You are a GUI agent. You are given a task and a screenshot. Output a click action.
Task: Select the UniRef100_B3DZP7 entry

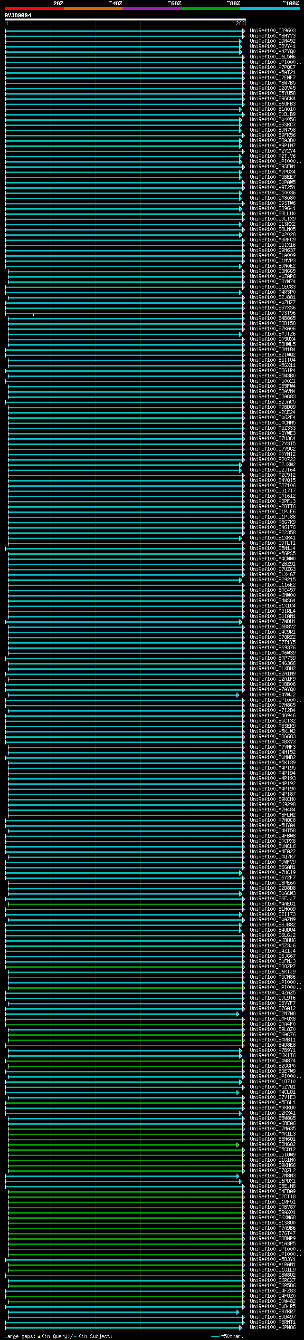coord(272,966)
